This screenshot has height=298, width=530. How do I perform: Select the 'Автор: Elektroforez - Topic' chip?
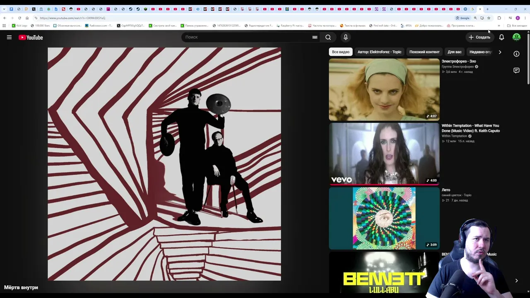click(379, 52)
